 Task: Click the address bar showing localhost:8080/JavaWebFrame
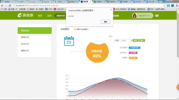click(88, 5)
